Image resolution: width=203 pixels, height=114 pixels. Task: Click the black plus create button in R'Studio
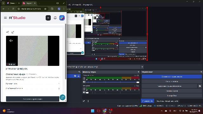click(48, 18)
